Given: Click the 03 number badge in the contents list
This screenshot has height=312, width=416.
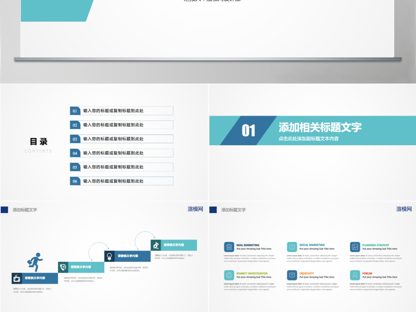Looking at the screenshot, I should click(x=75, y=139).
